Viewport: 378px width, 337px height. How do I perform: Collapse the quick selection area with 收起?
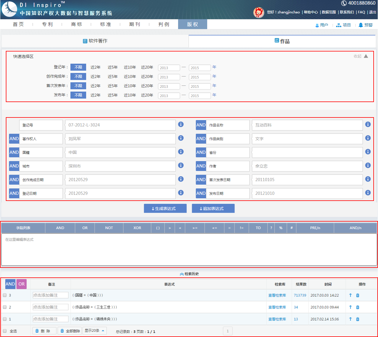(361, 56)
